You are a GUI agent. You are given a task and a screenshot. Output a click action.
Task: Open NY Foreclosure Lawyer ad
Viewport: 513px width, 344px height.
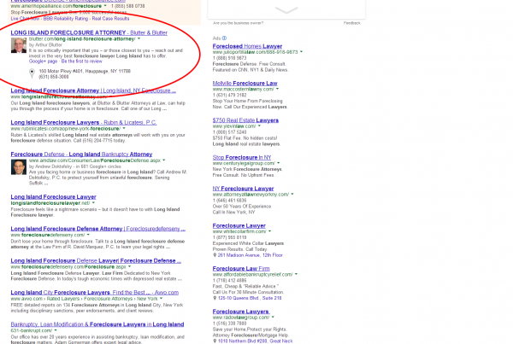click(243, 189)
